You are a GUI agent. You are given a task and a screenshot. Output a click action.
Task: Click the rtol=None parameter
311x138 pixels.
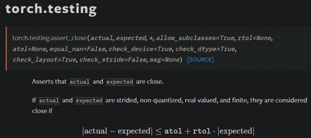[x=254, y=38]
